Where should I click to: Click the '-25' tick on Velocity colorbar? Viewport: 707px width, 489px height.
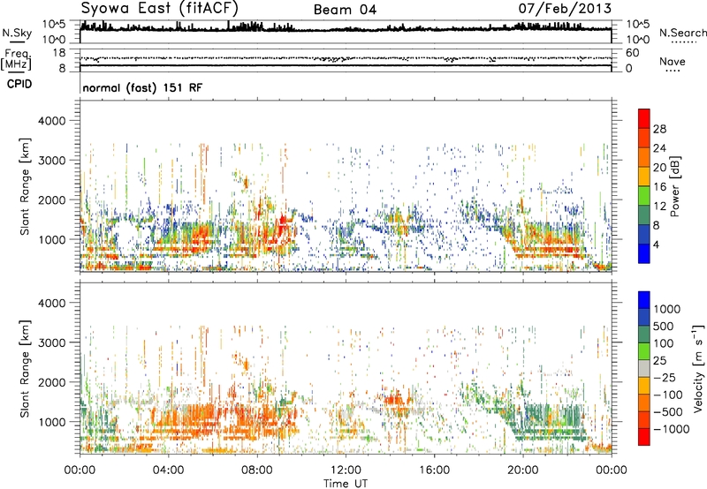664,377
